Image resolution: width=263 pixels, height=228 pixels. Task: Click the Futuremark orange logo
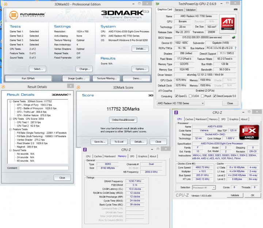(14, 15)
